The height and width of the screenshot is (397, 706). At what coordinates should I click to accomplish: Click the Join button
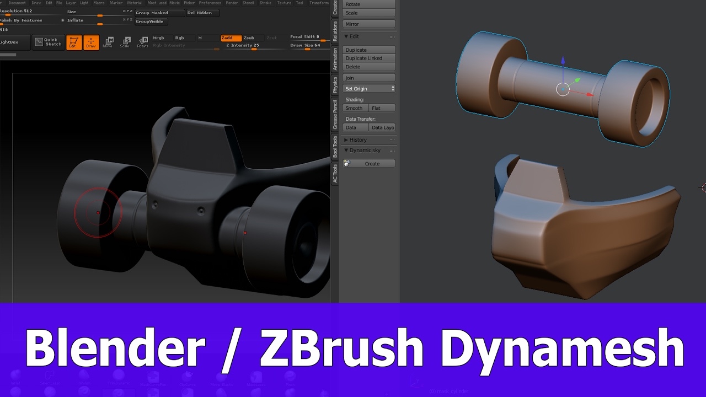369,78
